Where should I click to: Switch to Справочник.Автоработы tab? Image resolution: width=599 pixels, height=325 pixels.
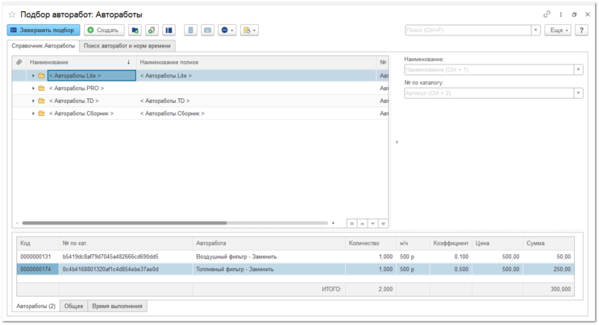click(44, 46)
